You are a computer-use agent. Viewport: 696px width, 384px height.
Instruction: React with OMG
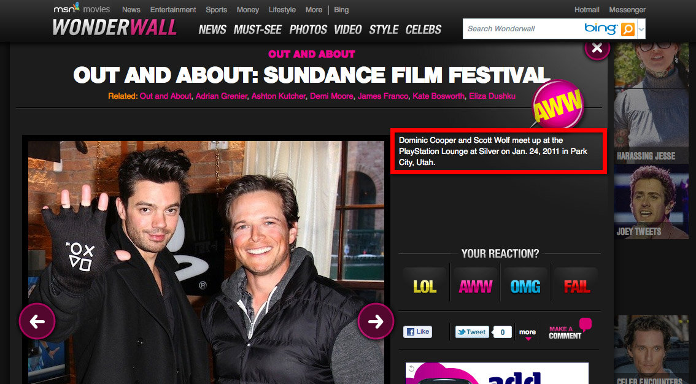click(525, 286)
